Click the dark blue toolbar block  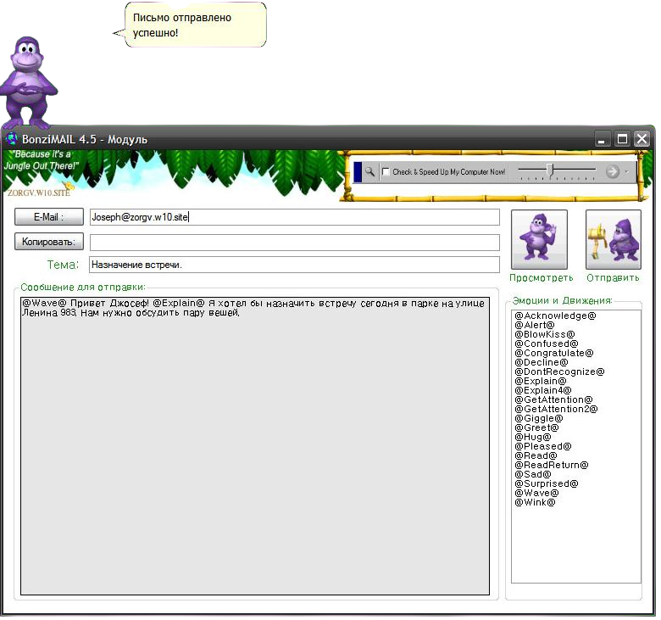point(358,171)
